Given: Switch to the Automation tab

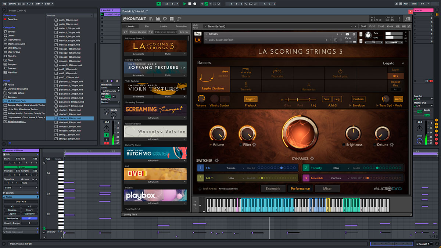Looking at the screenshot, I should (181, 26).
